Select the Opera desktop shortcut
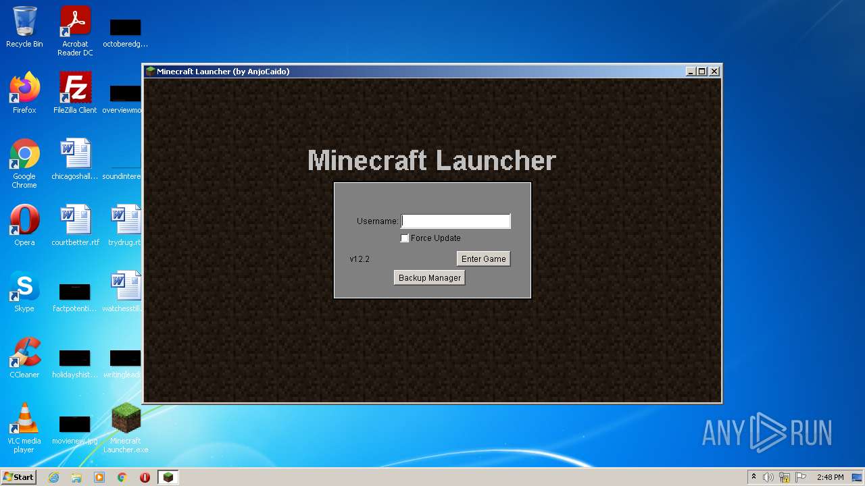 coord(24,225)
